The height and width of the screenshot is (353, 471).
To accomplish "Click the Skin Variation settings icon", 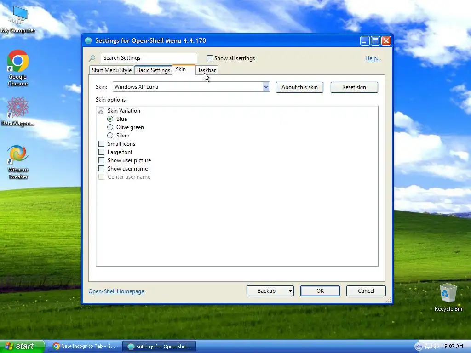I will pos(101,111).
